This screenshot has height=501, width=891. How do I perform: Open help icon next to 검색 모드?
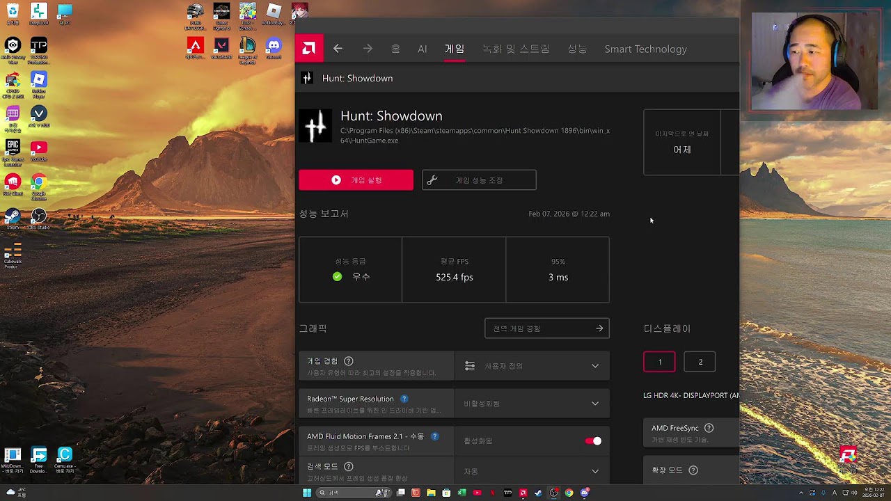point(349,466)
